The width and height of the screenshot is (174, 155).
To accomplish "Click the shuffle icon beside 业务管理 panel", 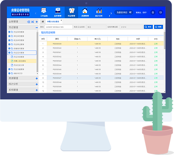I will [x=33, y=22].
